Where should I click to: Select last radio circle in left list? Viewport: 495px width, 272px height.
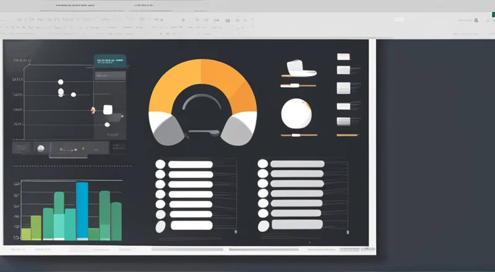pos(160,225)
